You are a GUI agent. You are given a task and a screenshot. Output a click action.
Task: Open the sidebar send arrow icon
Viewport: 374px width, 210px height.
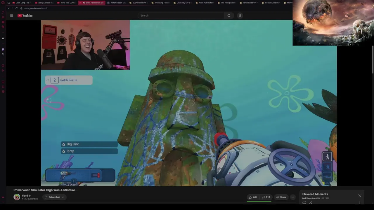(x=3, y=71)
